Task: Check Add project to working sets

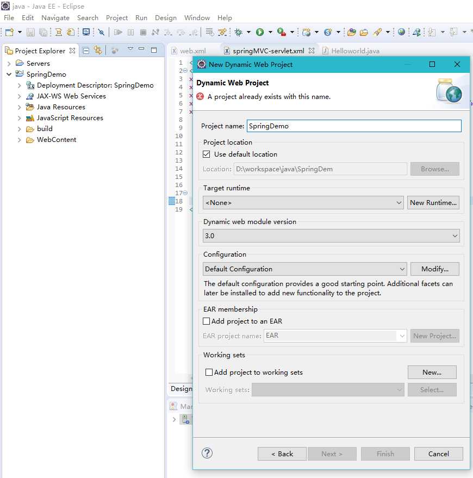Action: coord(209,372)
